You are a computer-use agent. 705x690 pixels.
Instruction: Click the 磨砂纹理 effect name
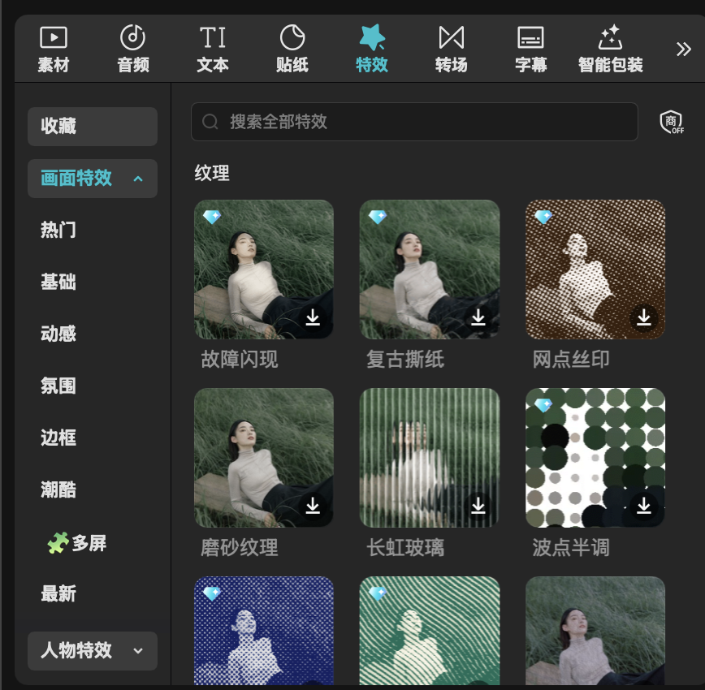(x=239, y=547)
